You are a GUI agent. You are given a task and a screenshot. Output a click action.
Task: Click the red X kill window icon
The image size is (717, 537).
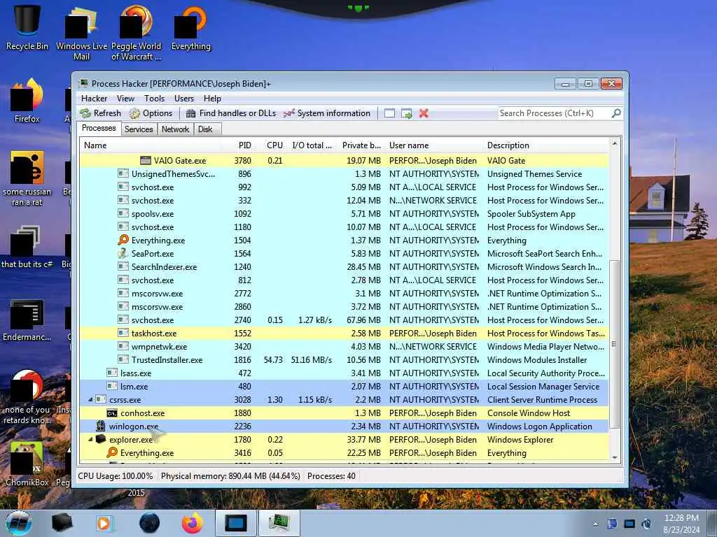point(424,113)
